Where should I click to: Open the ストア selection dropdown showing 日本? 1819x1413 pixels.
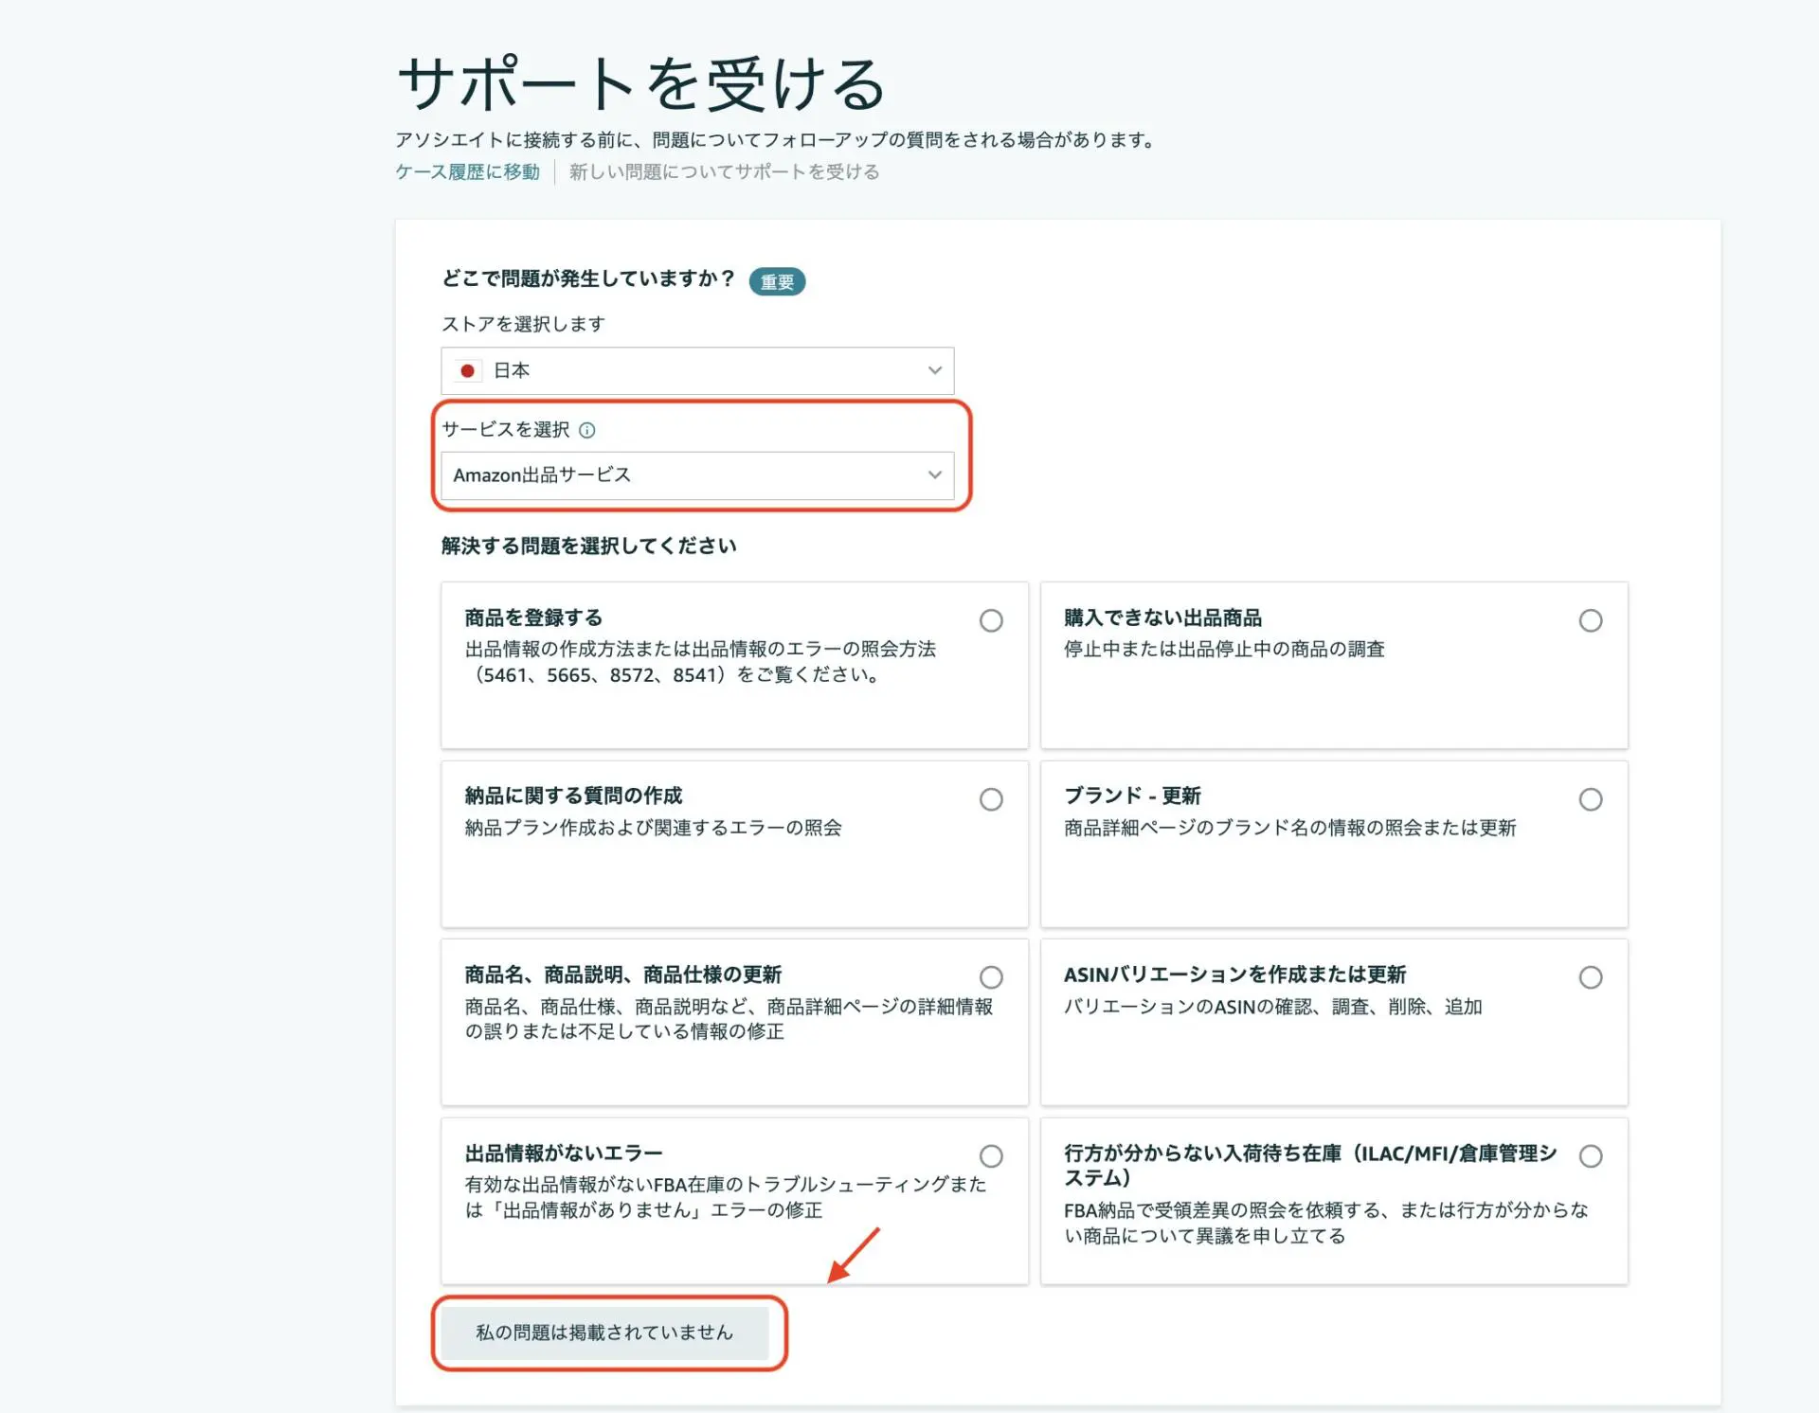[698, 370]
